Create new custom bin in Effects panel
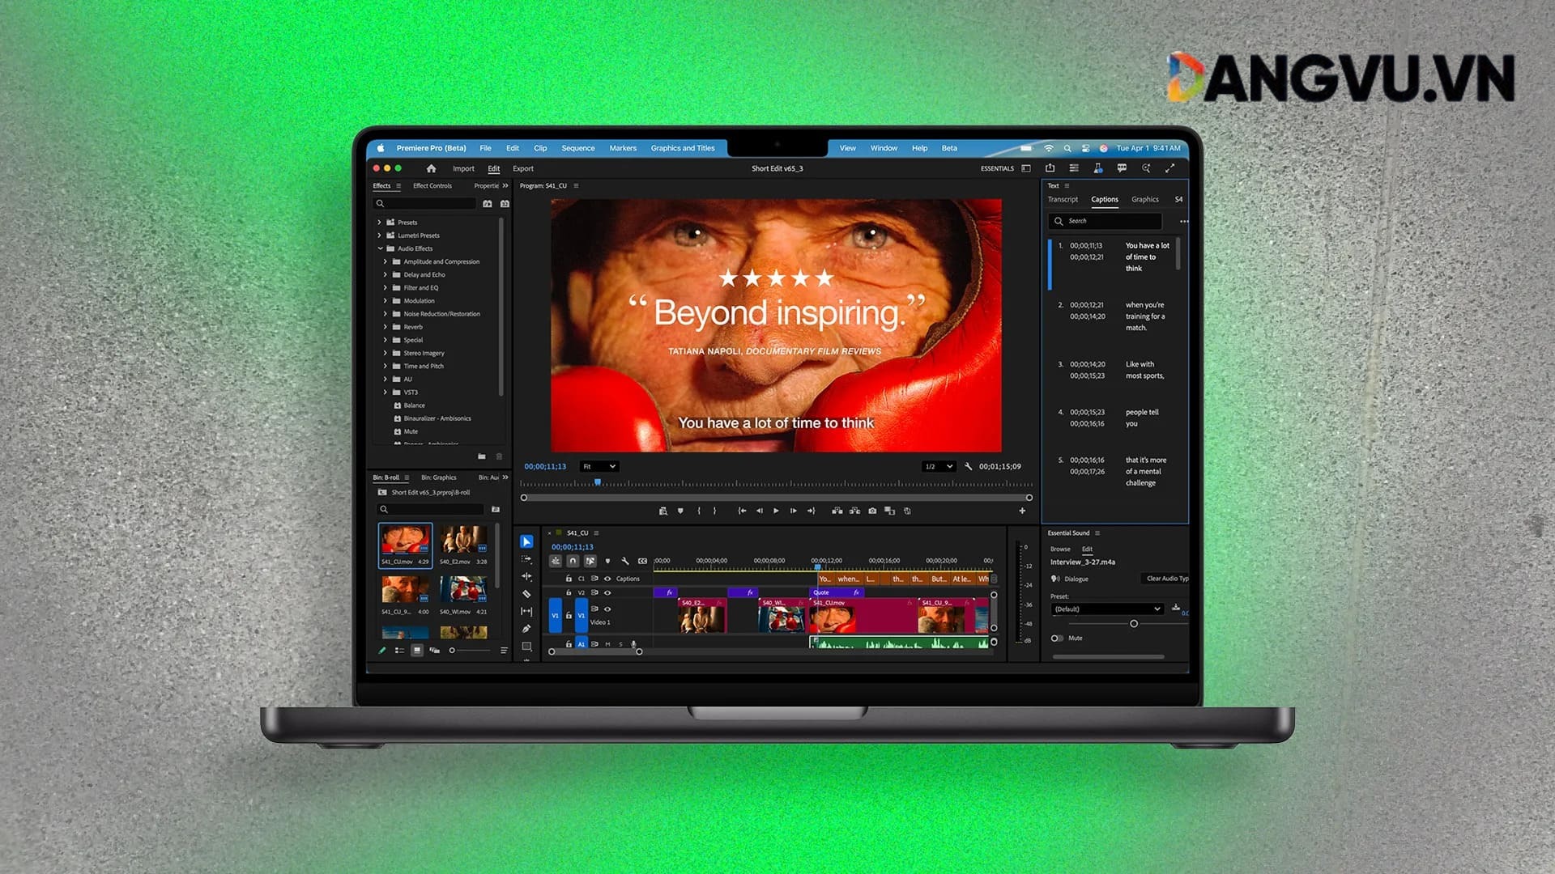The image size is (1555, 874). click(x=482, y=456)
